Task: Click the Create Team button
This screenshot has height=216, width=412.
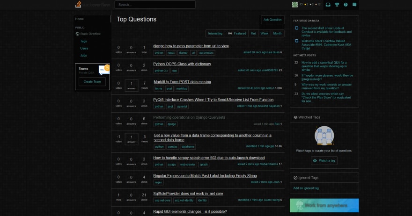Action: [x=92, y=82]
